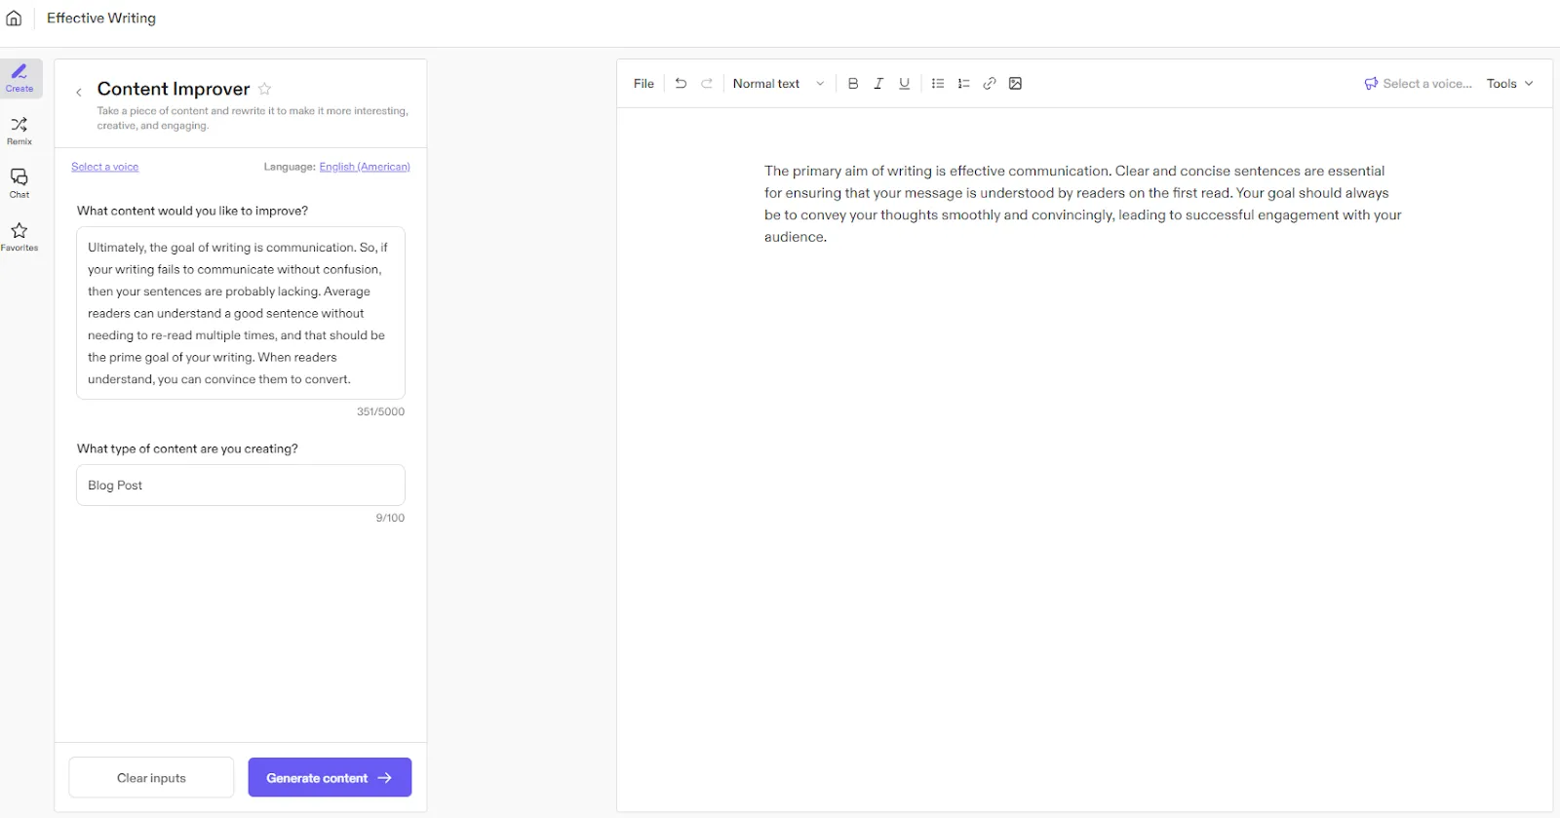Insert a numbered list

point(963,84)
